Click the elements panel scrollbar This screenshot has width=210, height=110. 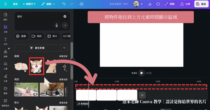pyautogui.click(x=72, y=61)
